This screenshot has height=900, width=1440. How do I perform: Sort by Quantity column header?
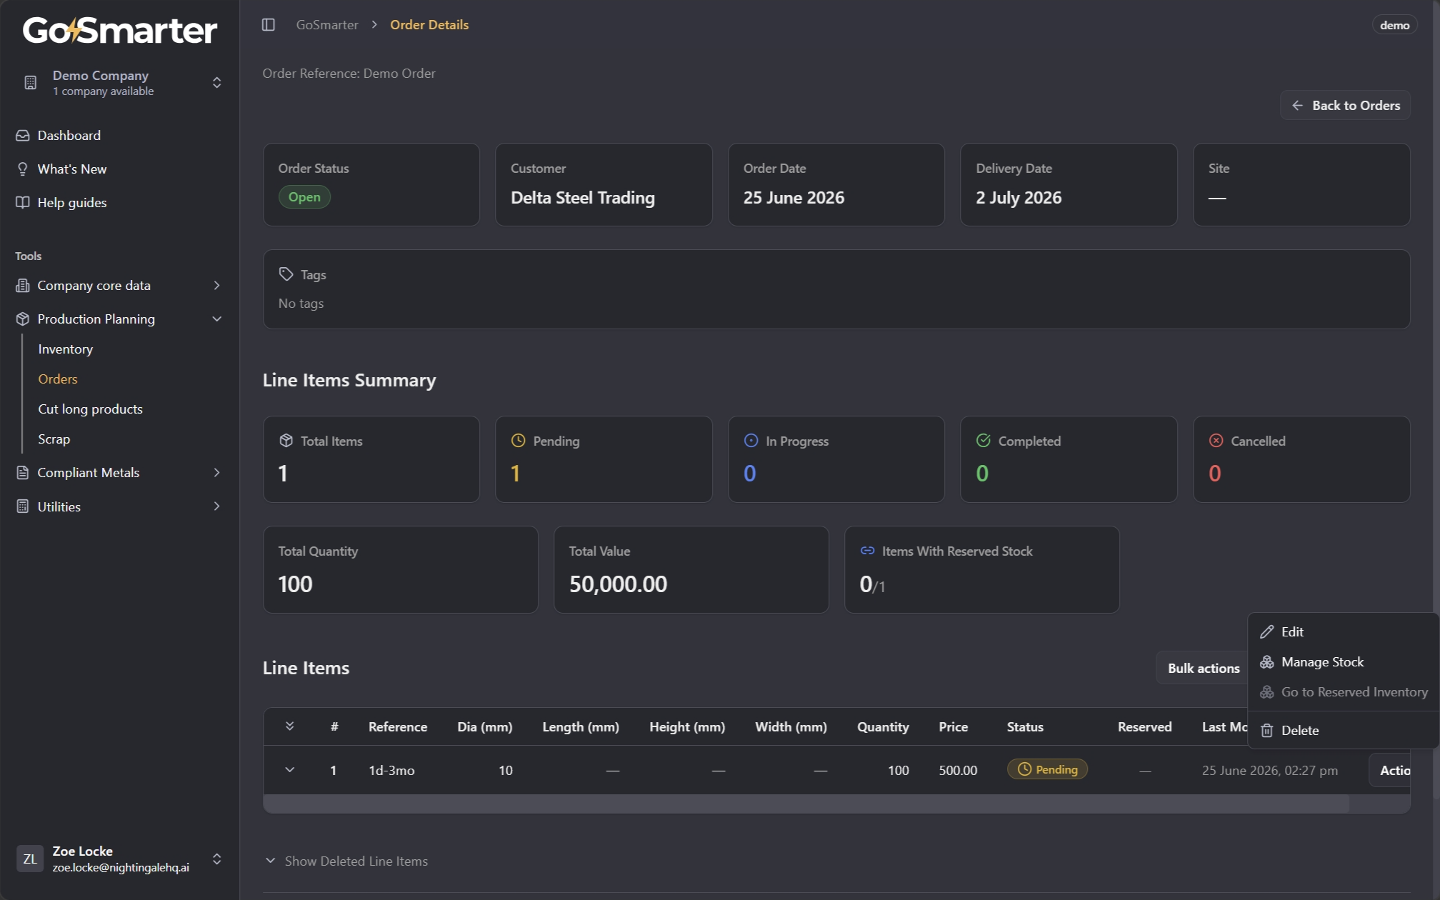click(883, 727)
